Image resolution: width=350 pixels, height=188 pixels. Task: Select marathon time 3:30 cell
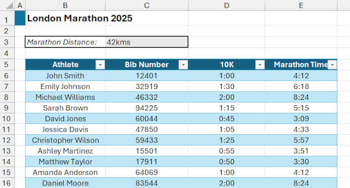(301, 161)
